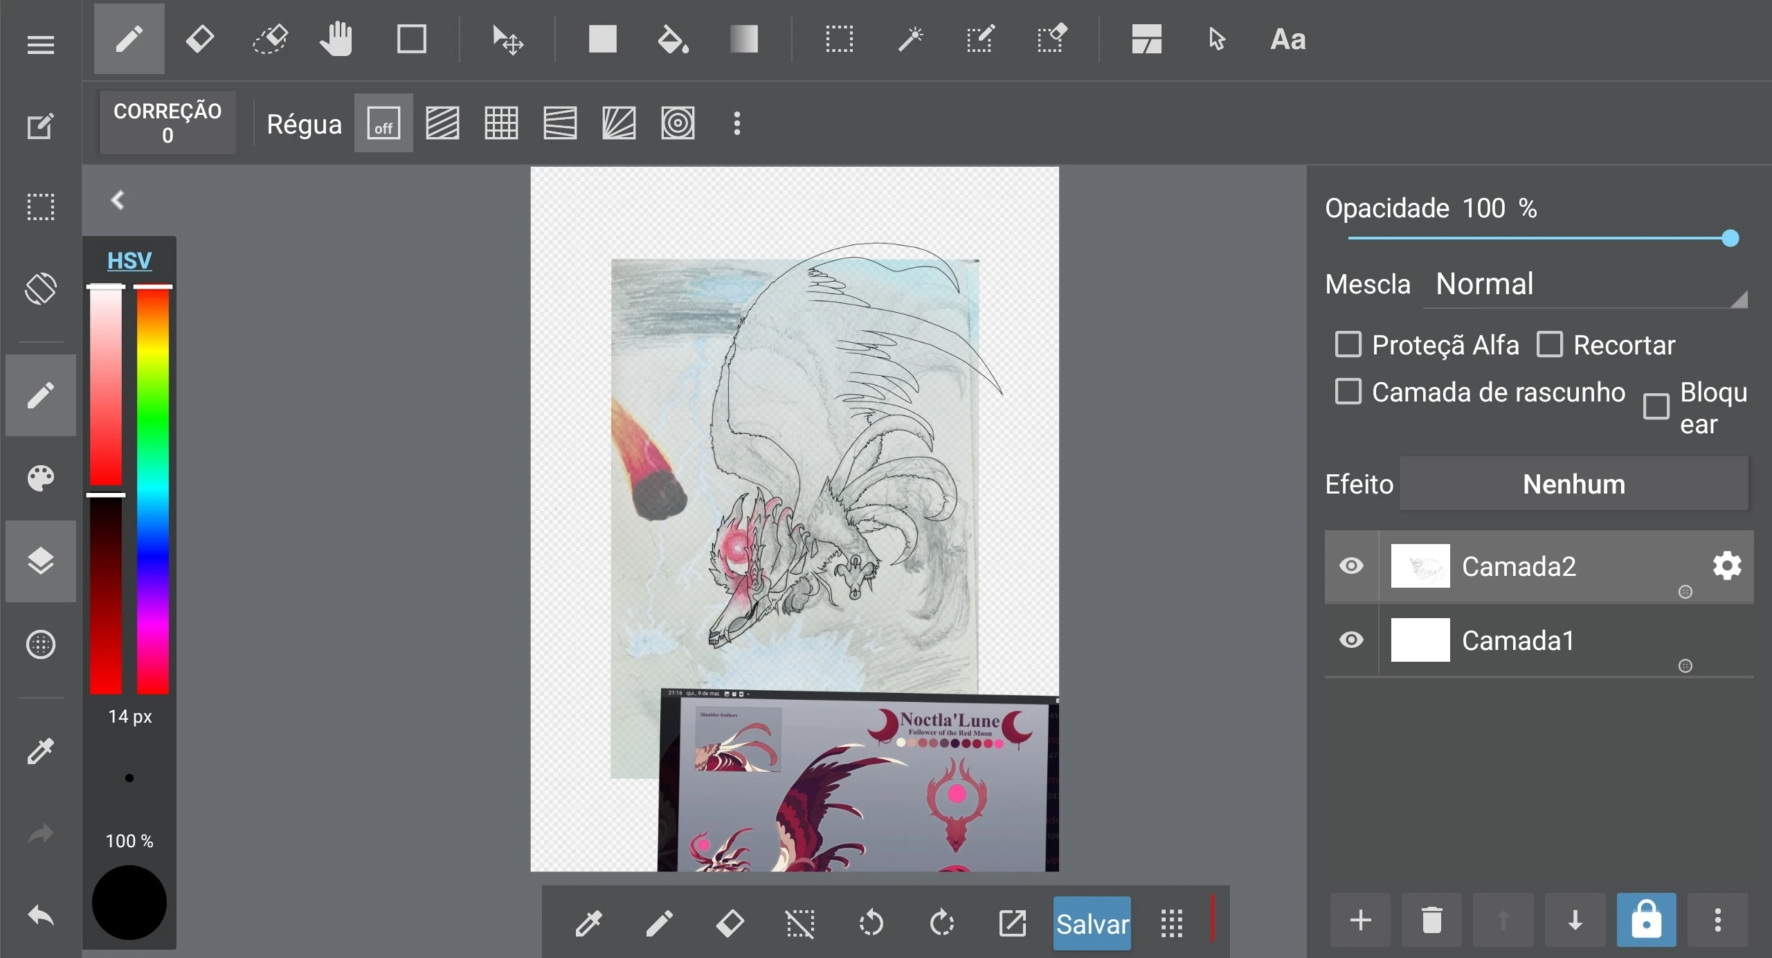Collapse color panel with left chevron
1772x958 pixels.
pos(118,201)
